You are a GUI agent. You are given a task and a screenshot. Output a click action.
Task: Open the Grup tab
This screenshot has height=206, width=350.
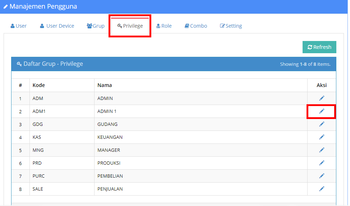(96, 26)
